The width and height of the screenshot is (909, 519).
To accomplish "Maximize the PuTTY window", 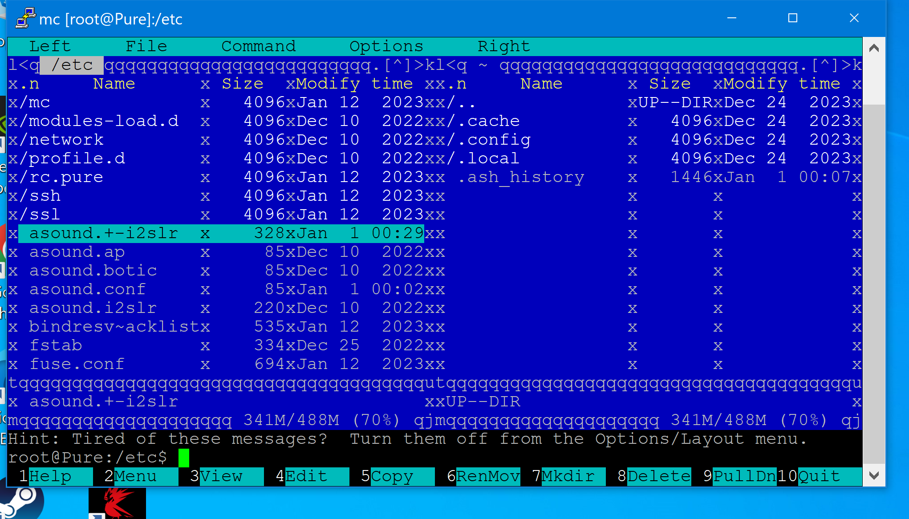I will 792,18.
